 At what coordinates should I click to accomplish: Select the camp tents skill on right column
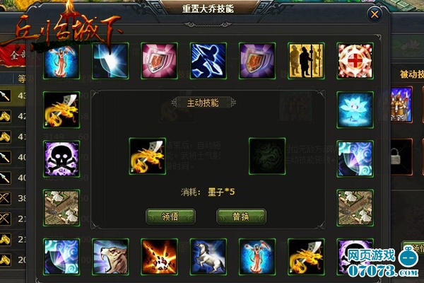(x=355, y=208)
